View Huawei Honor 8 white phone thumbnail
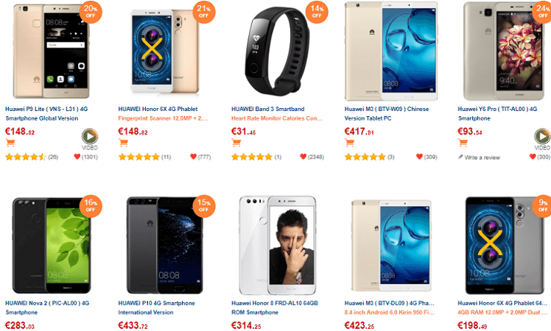 point(278,245)
